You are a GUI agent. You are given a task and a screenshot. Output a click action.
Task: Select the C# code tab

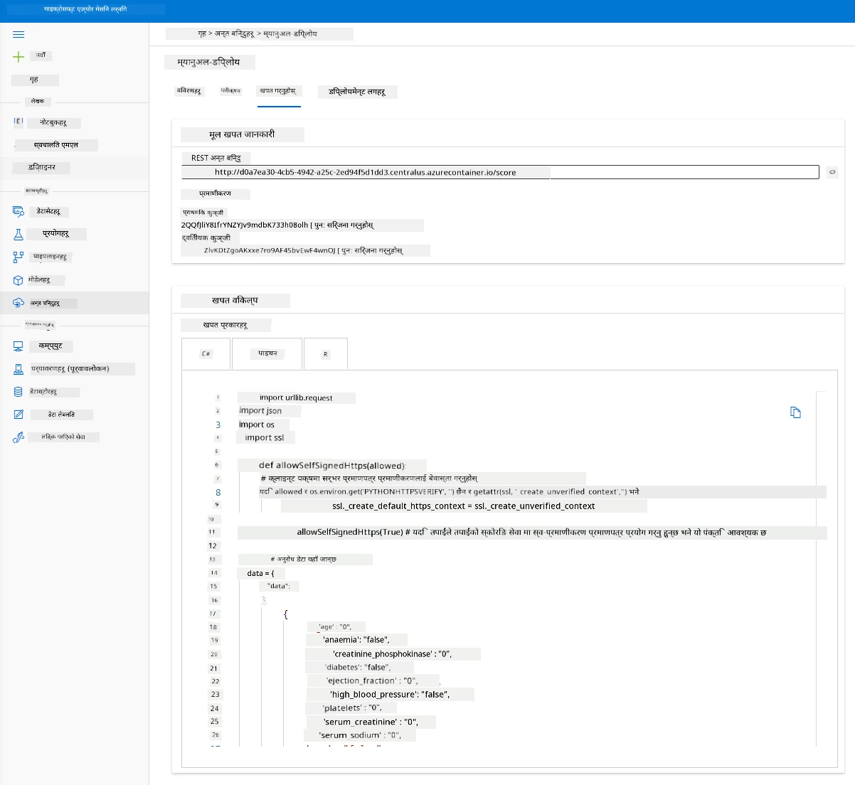pyautogui.click(x=206, y=353)
